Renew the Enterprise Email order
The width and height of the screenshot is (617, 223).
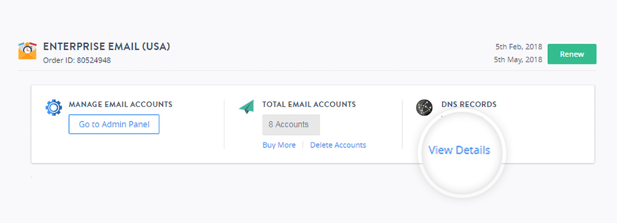click(572, 54)
